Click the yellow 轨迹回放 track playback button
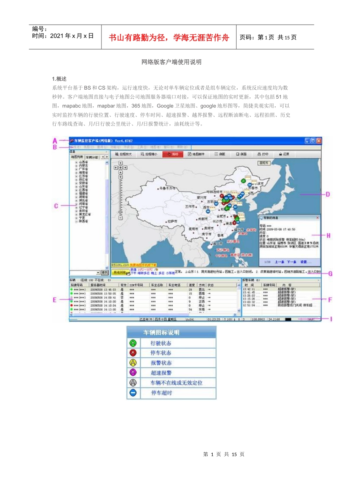The width and height of the screenshot is (343, 486). coord(120,272)
